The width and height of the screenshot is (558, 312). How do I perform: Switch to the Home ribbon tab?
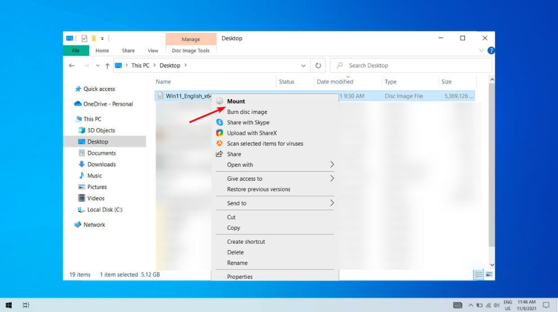point(102,51)
